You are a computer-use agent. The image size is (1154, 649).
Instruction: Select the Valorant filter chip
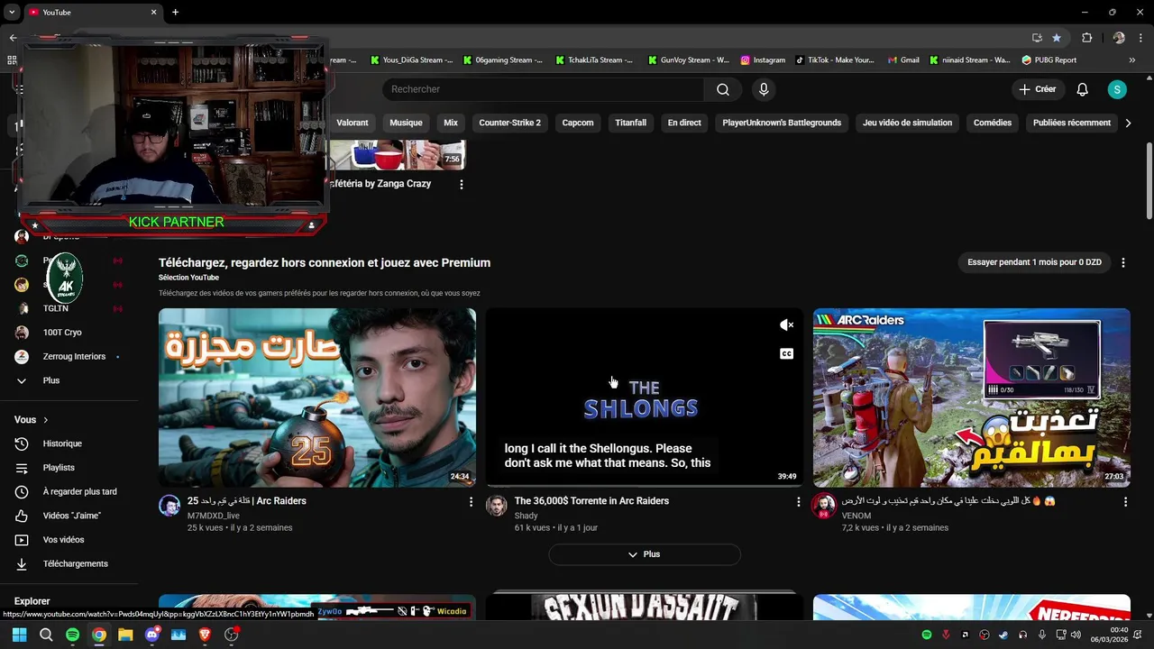coord(353,123)
